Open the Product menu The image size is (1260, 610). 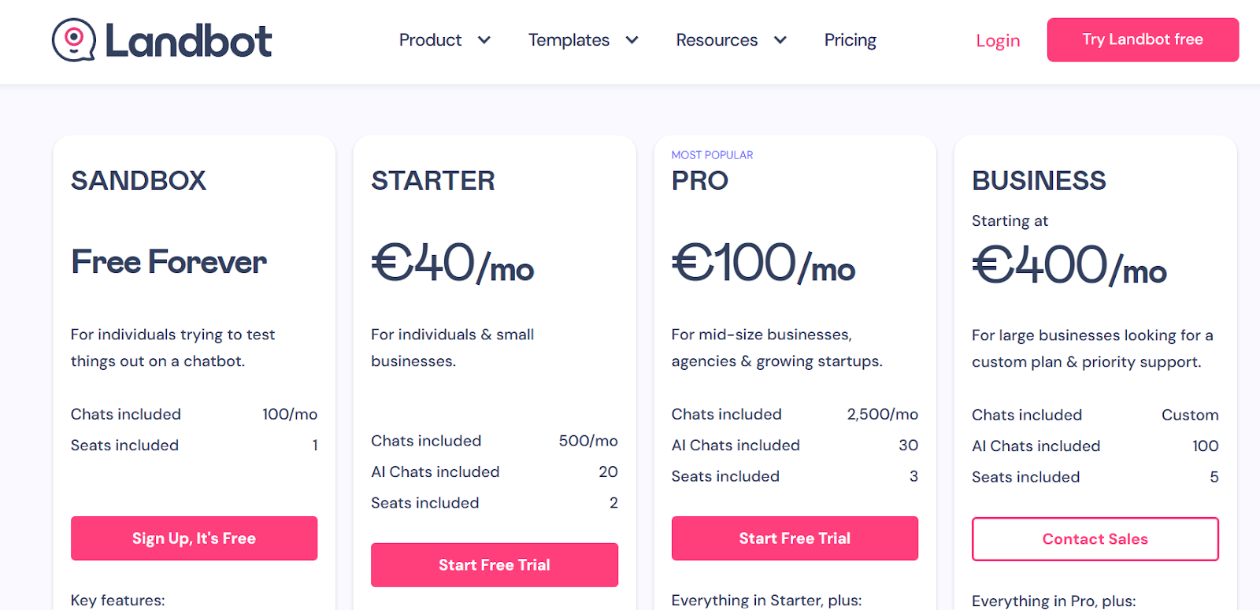pos(430,40)
